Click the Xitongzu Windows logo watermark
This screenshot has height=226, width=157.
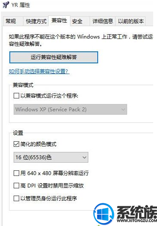(104, 214)
